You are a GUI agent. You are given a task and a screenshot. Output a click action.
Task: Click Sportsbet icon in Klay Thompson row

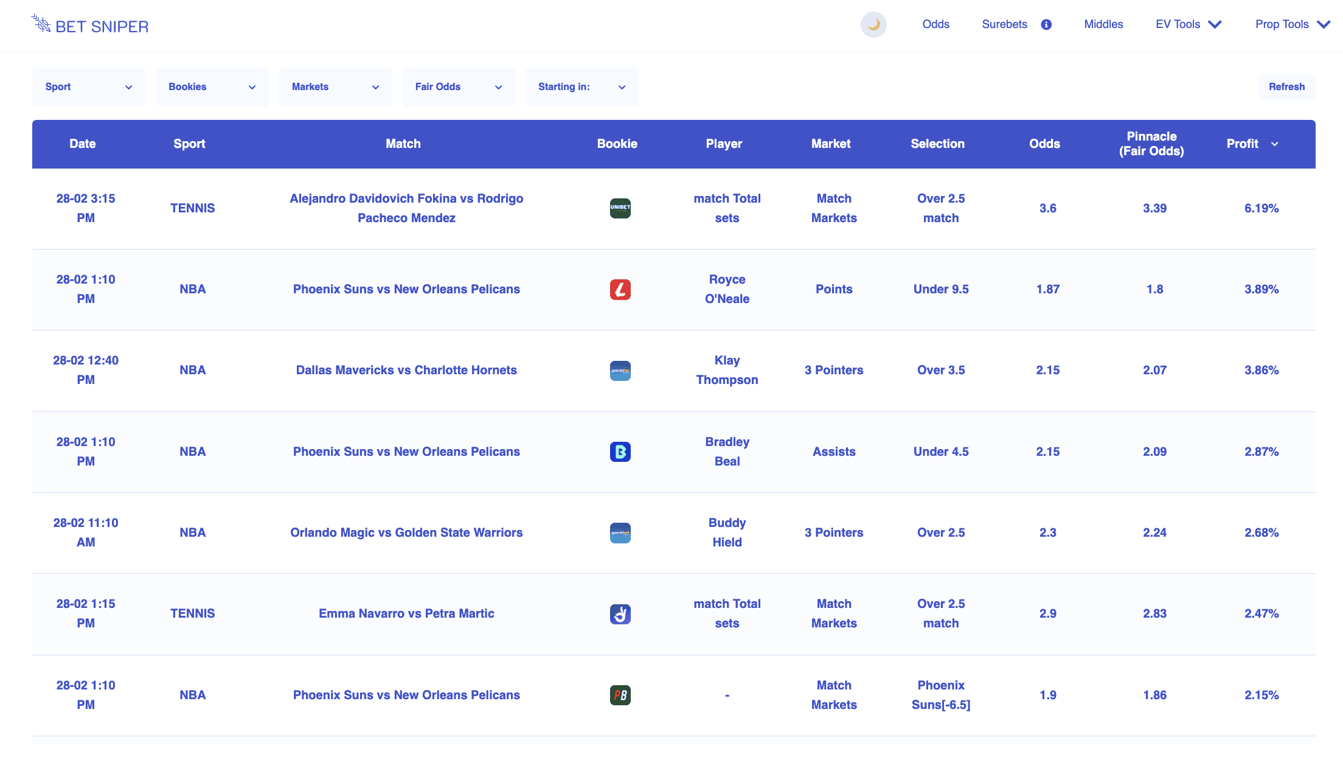pyautogui.click(x=620, y=370)
